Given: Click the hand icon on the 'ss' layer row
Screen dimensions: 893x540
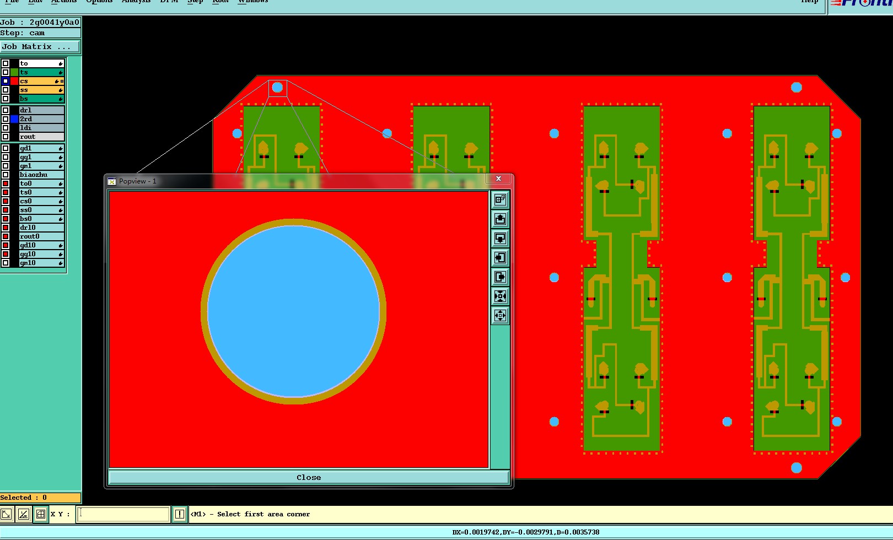Looking at the screenshot, I should pos(61,90).
